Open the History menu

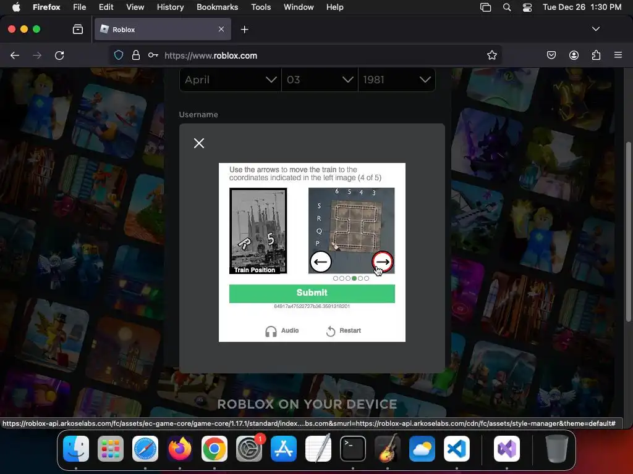[x=170, y=7]
